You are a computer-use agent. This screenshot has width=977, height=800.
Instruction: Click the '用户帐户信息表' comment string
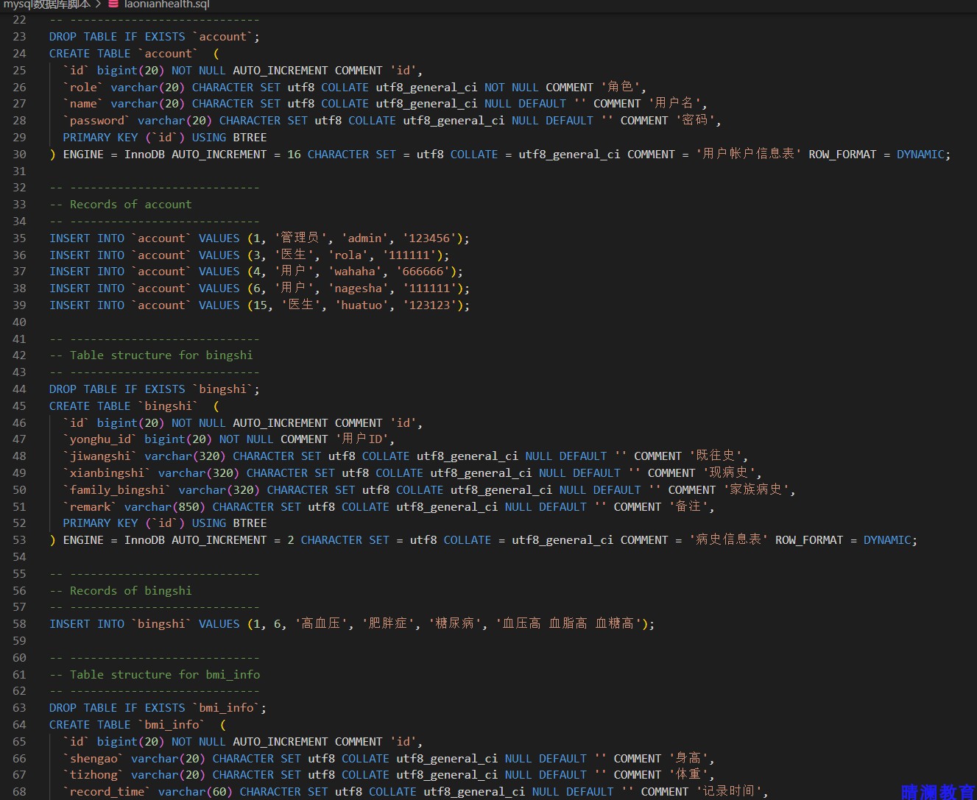749,155
